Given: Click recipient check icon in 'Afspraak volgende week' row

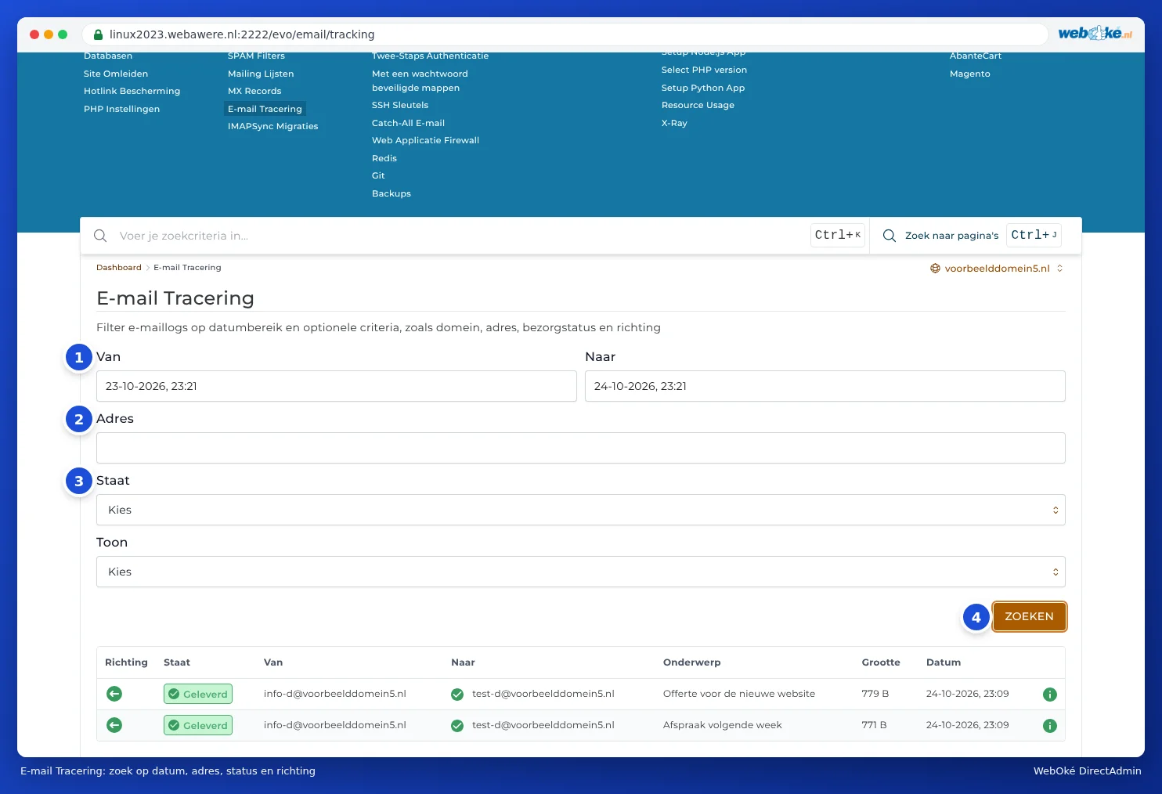Looking at the screenshot, I should 457,726.
